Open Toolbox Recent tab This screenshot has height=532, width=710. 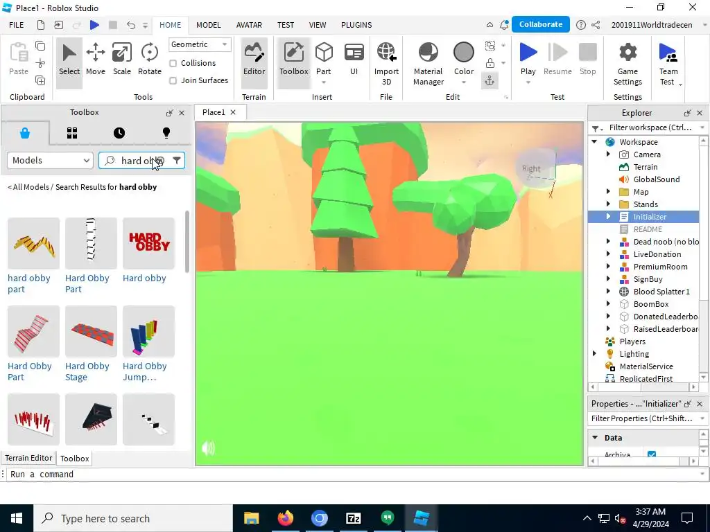[x=119, y=133]
